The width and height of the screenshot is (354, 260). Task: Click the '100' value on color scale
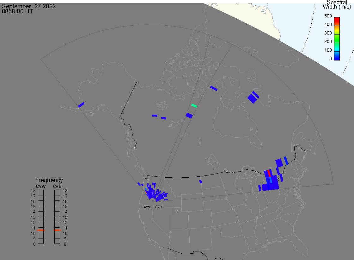pos(328,50)
